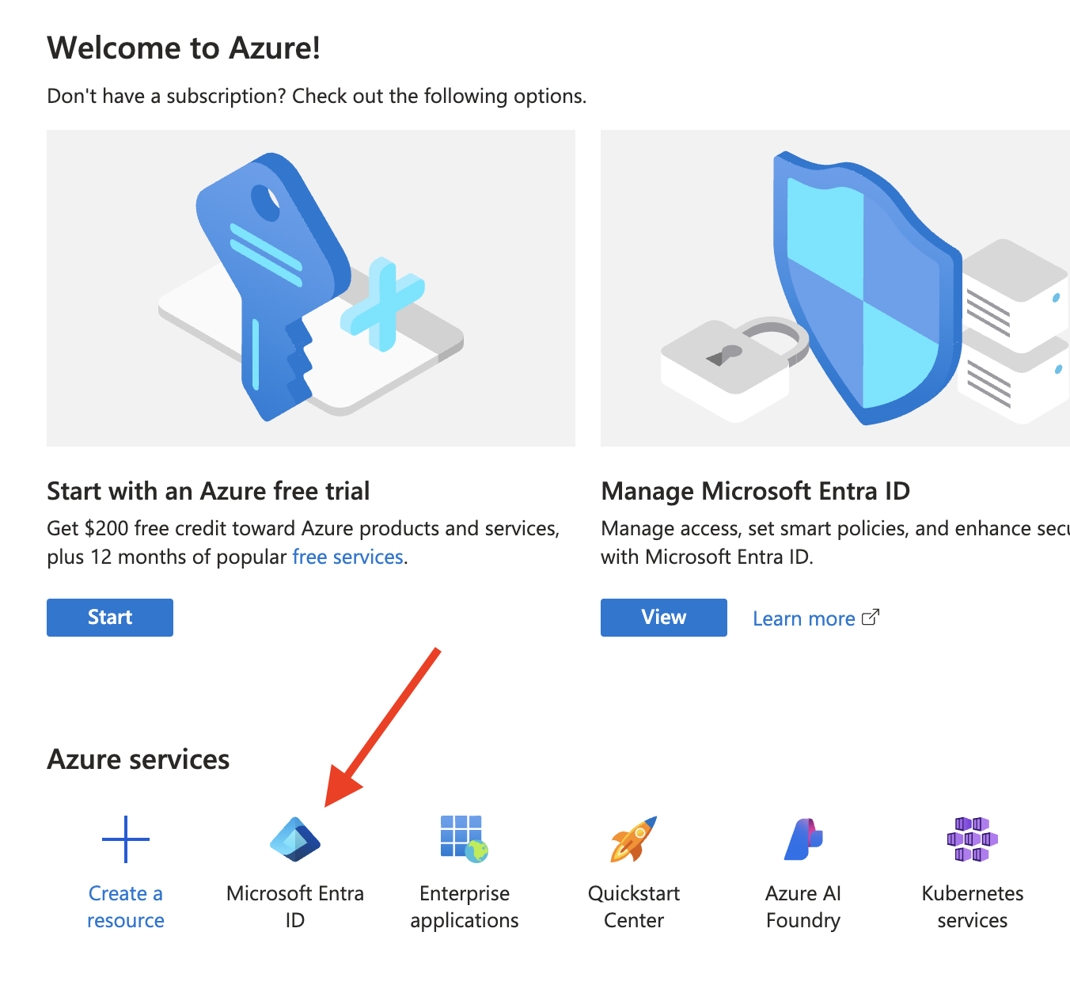Click the Create a resource text label
This screenshot has height=993, width=1070.
tap(126, 907)
